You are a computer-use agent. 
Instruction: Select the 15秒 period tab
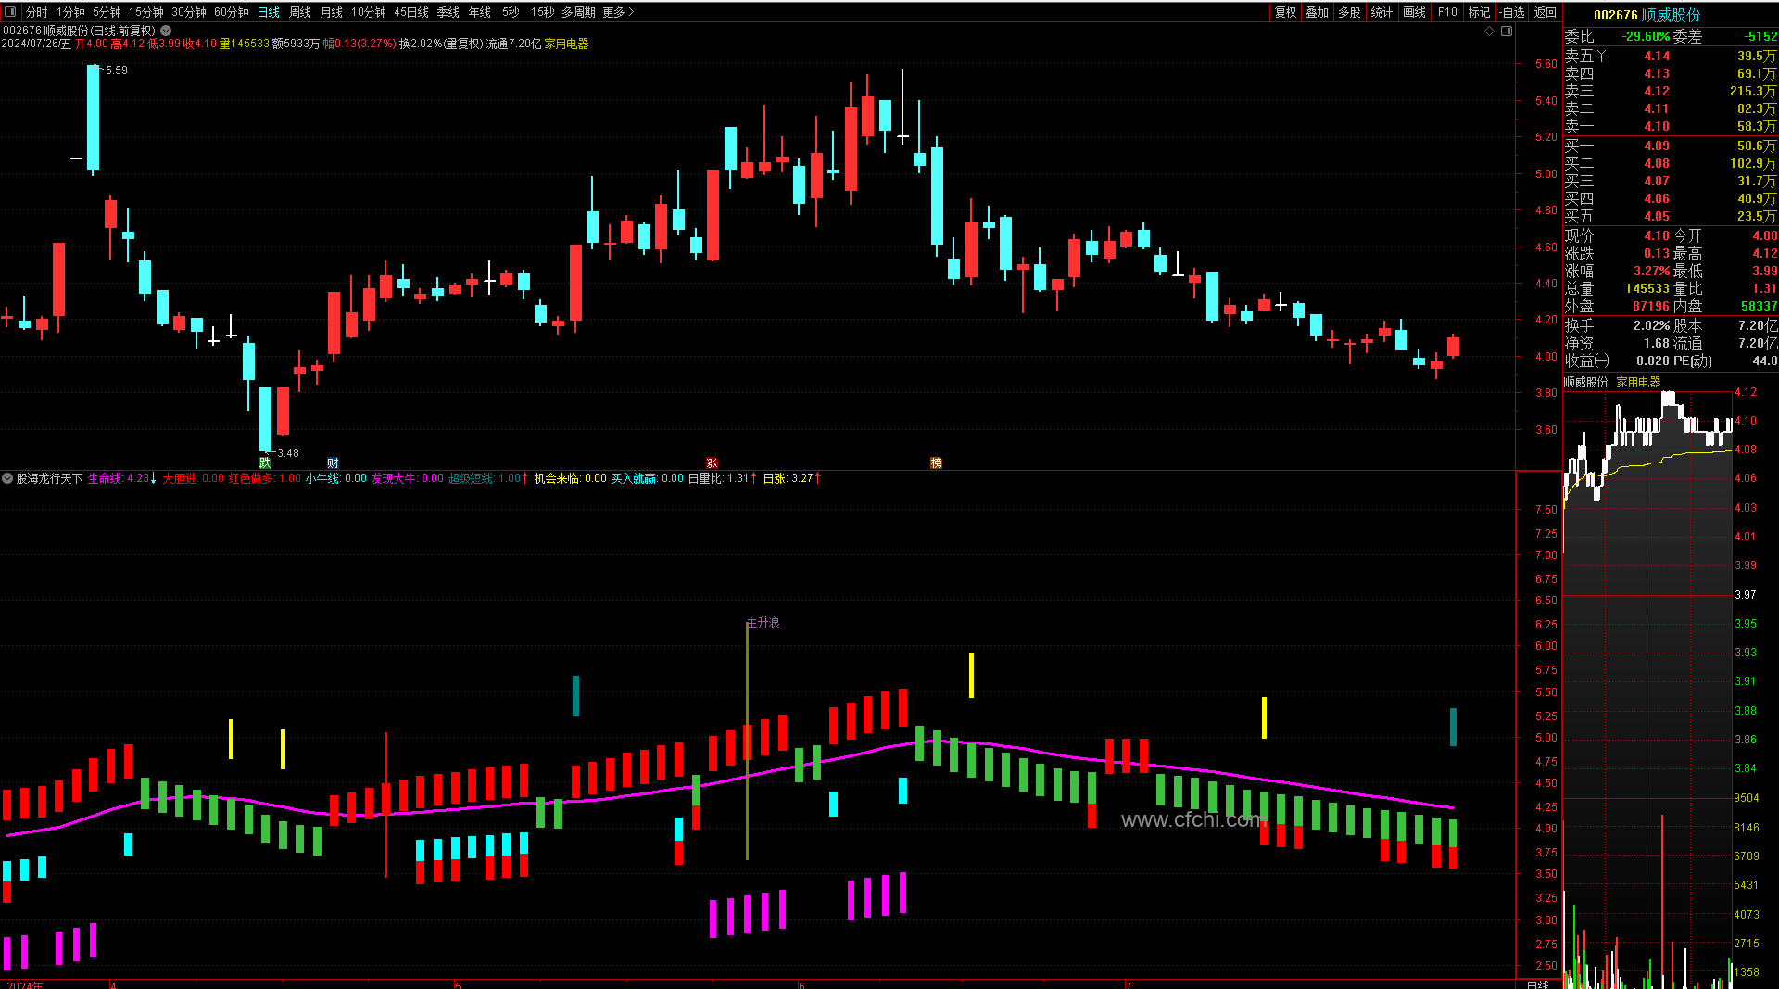543,12
